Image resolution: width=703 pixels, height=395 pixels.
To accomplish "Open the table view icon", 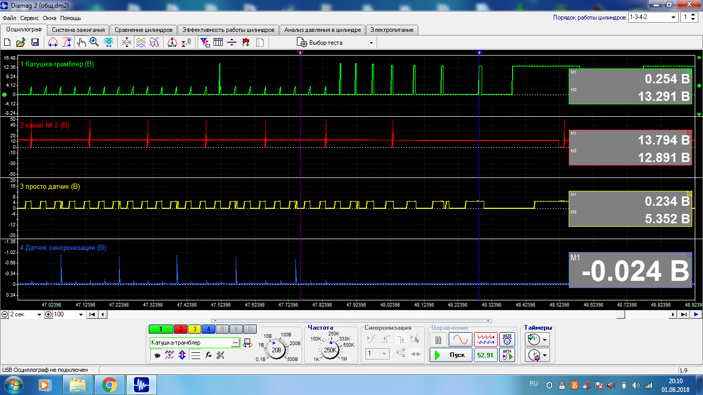I will pos(218,43).
